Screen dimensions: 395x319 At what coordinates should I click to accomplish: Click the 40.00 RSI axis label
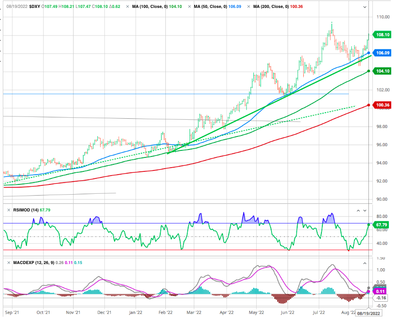[x=382, y=243]
